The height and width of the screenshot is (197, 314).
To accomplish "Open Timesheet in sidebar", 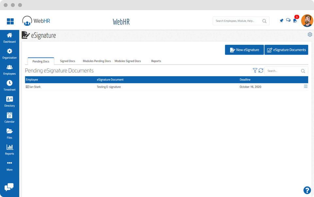I will (9, 86).
